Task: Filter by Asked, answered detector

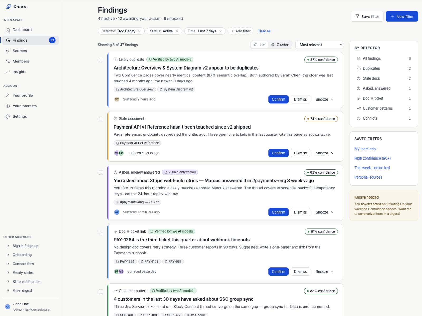Action: (384, 88)
